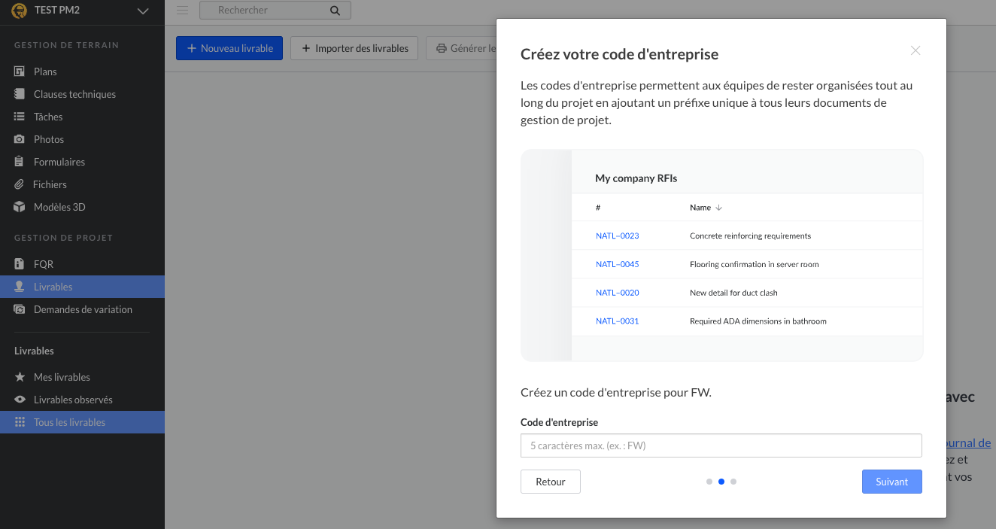Image resolution: width=996 pixels, height=529 pixels.
Task: Click the Suivant button
Action: [x=892, y=482]
